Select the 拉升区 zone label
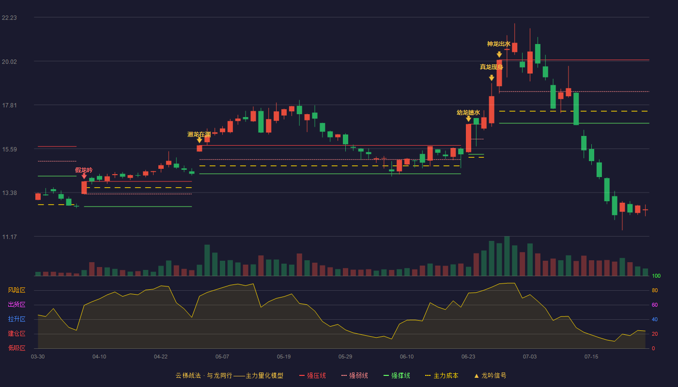The width and height of the screenshot is (678, 387). 16,319
